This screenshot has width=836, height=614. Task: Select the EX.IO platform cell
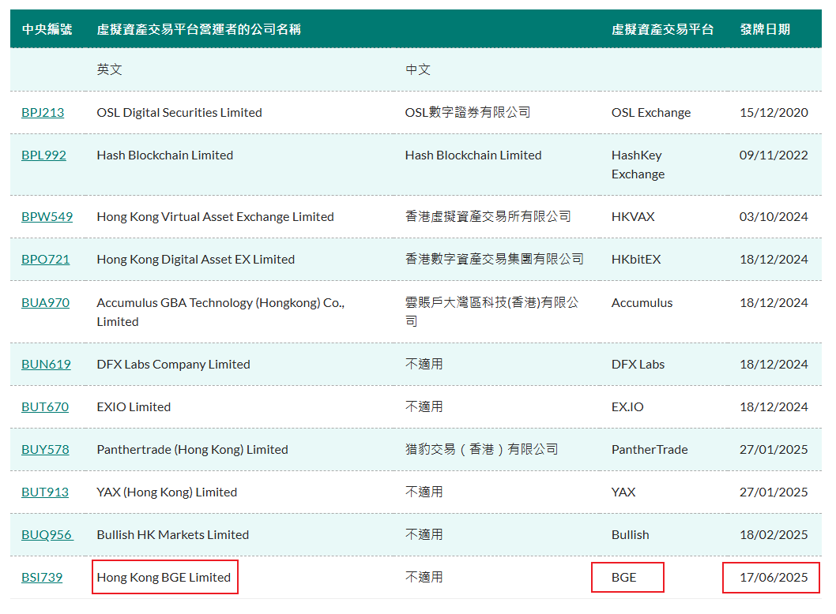coord(627,407)
